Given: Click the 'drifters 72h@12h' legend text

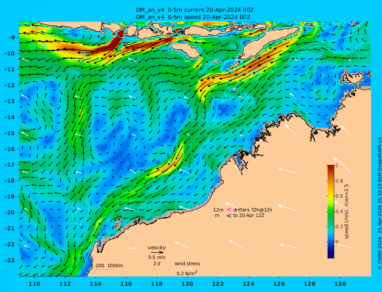Looking at the screenshot, I should [x=253, y=210].
